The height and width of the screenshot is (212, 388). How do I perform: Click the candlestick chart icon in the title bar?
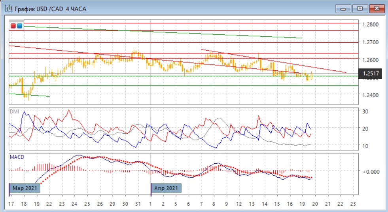8,8
